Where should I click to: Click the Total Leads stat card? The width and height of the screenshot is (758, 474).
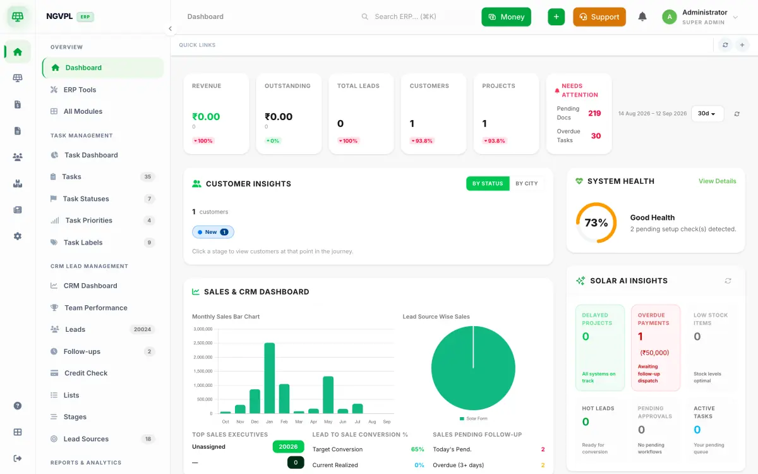click(361, 114)
